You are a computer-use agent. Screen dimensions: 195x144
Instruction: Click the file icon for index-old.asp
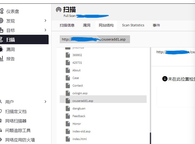(x=68, y=131)
